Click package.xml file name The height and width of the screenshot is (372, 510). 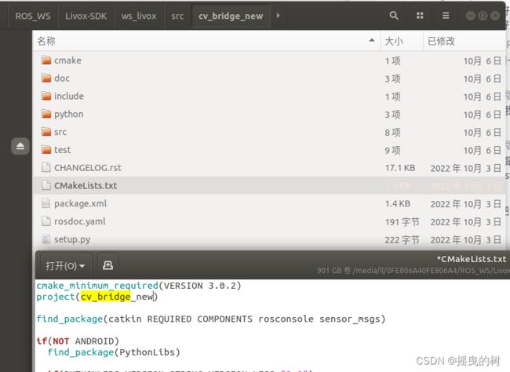click(x=80, y=204)
